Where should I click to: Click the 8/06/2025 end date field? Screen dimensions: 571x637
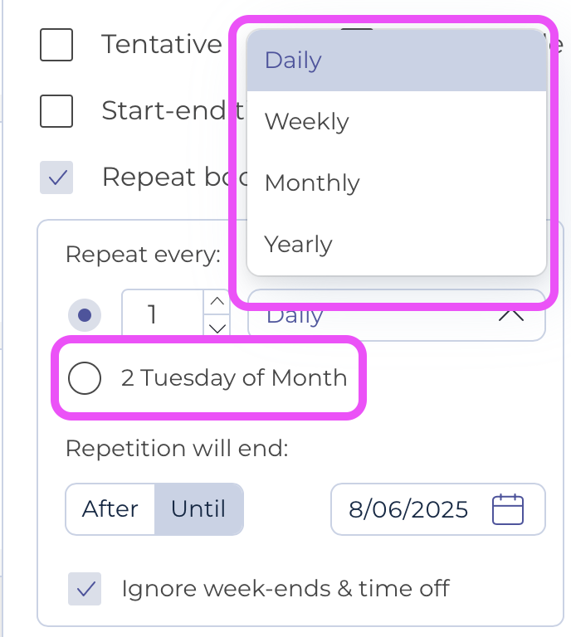(x=437, y=509)
